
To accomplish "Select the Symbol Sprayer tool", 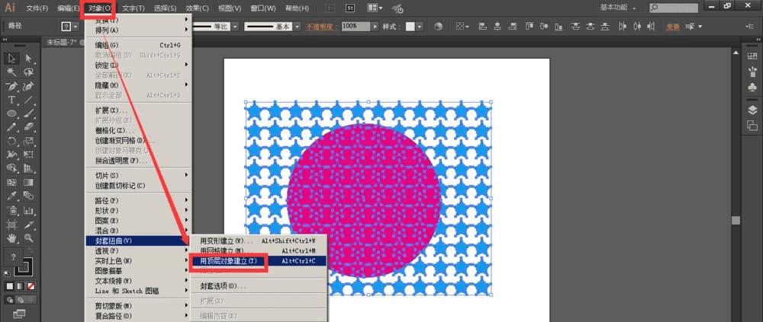I will [x=11, y=210].
